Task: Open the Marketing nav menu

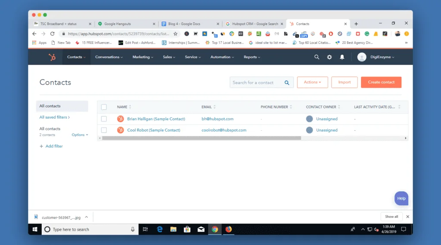Action: tap(143, 57)
